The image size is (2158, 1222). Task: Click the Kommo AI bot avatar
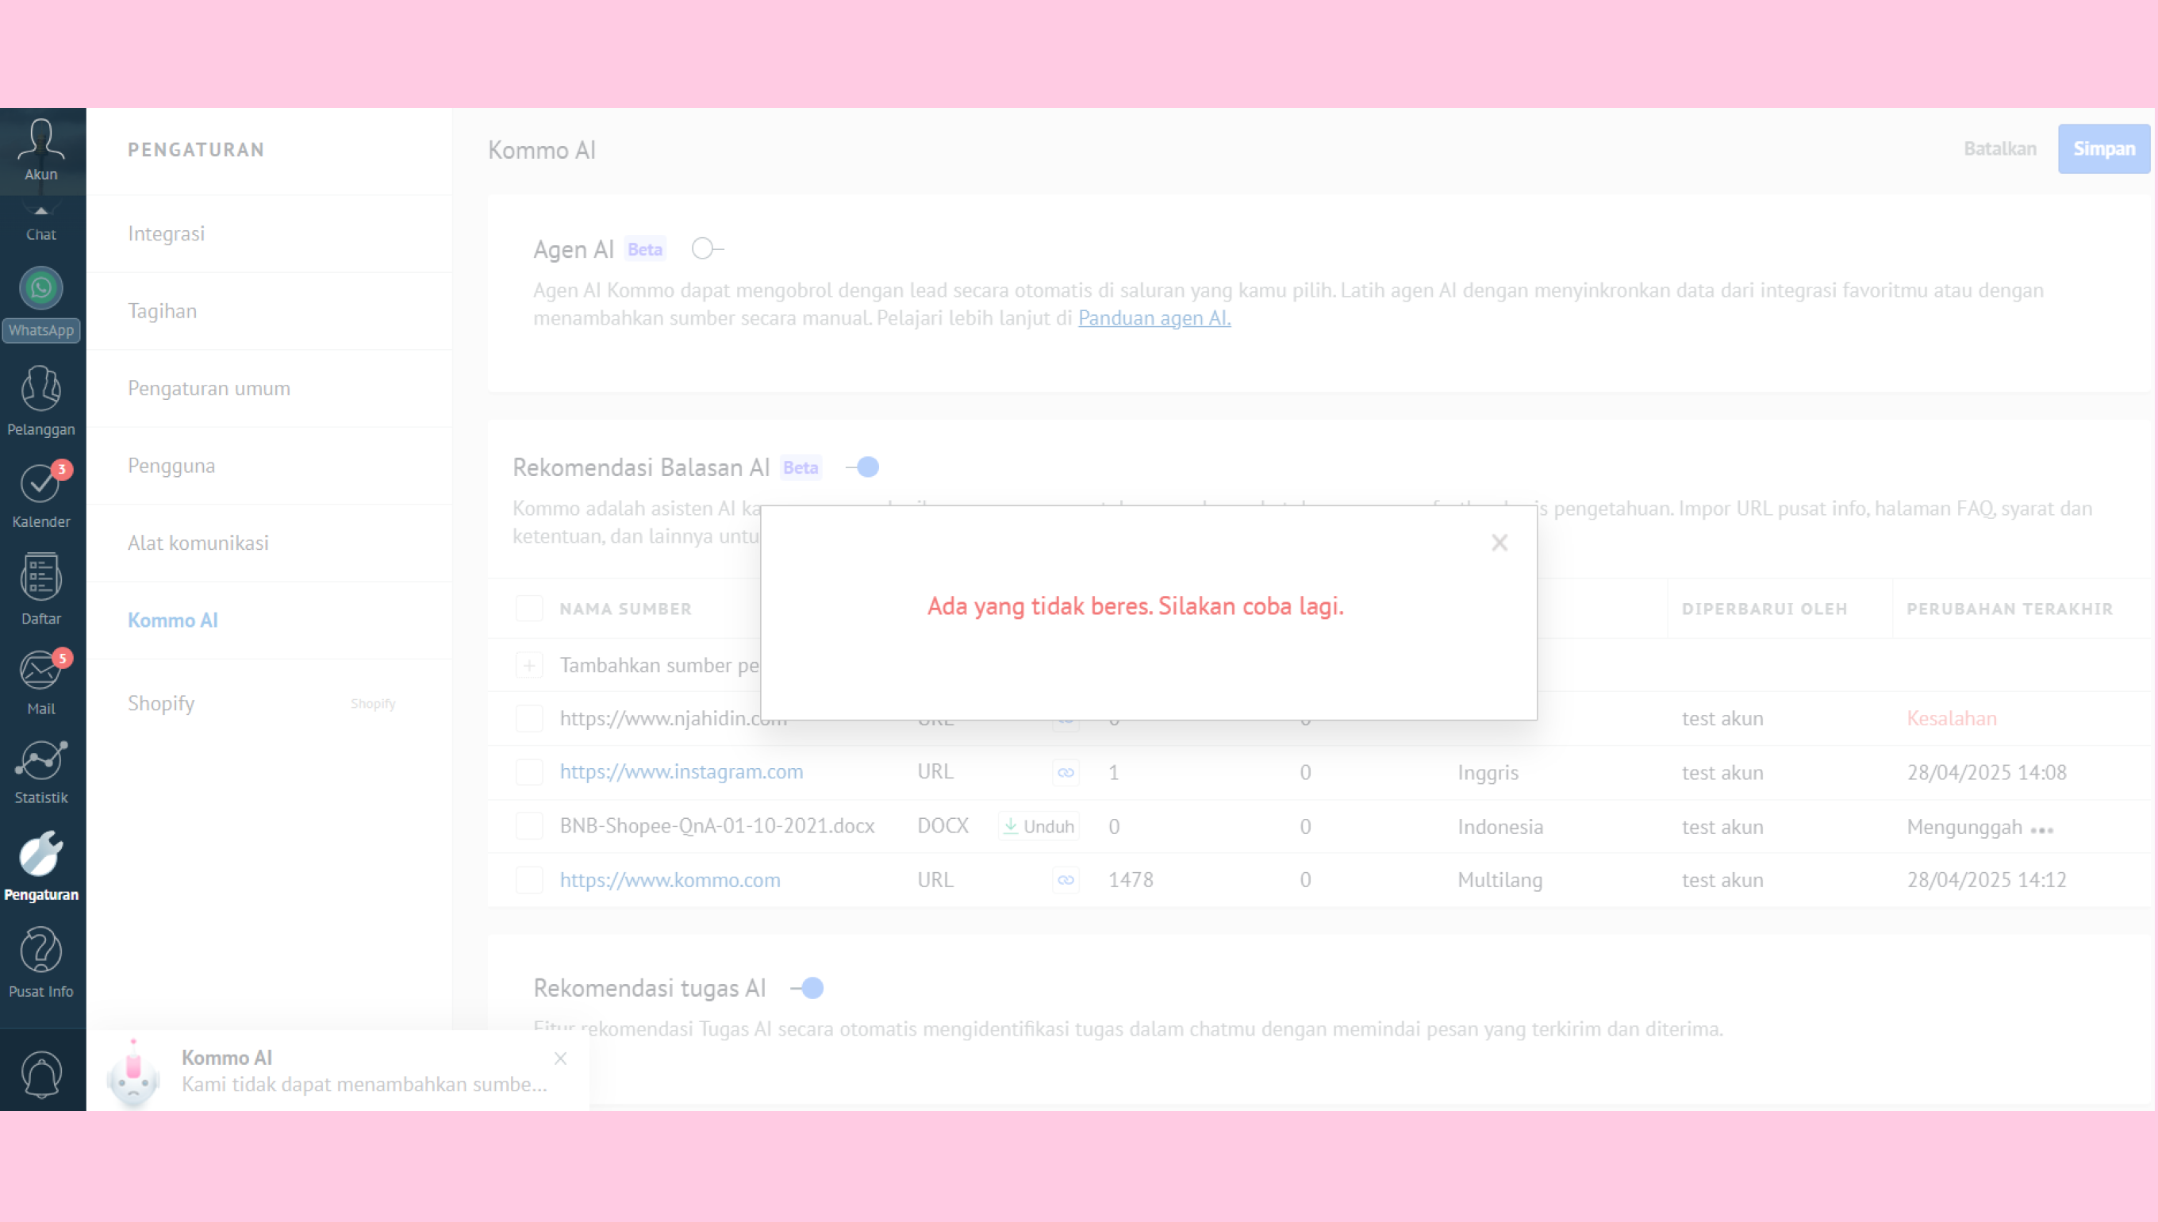tap(132, 1073)
